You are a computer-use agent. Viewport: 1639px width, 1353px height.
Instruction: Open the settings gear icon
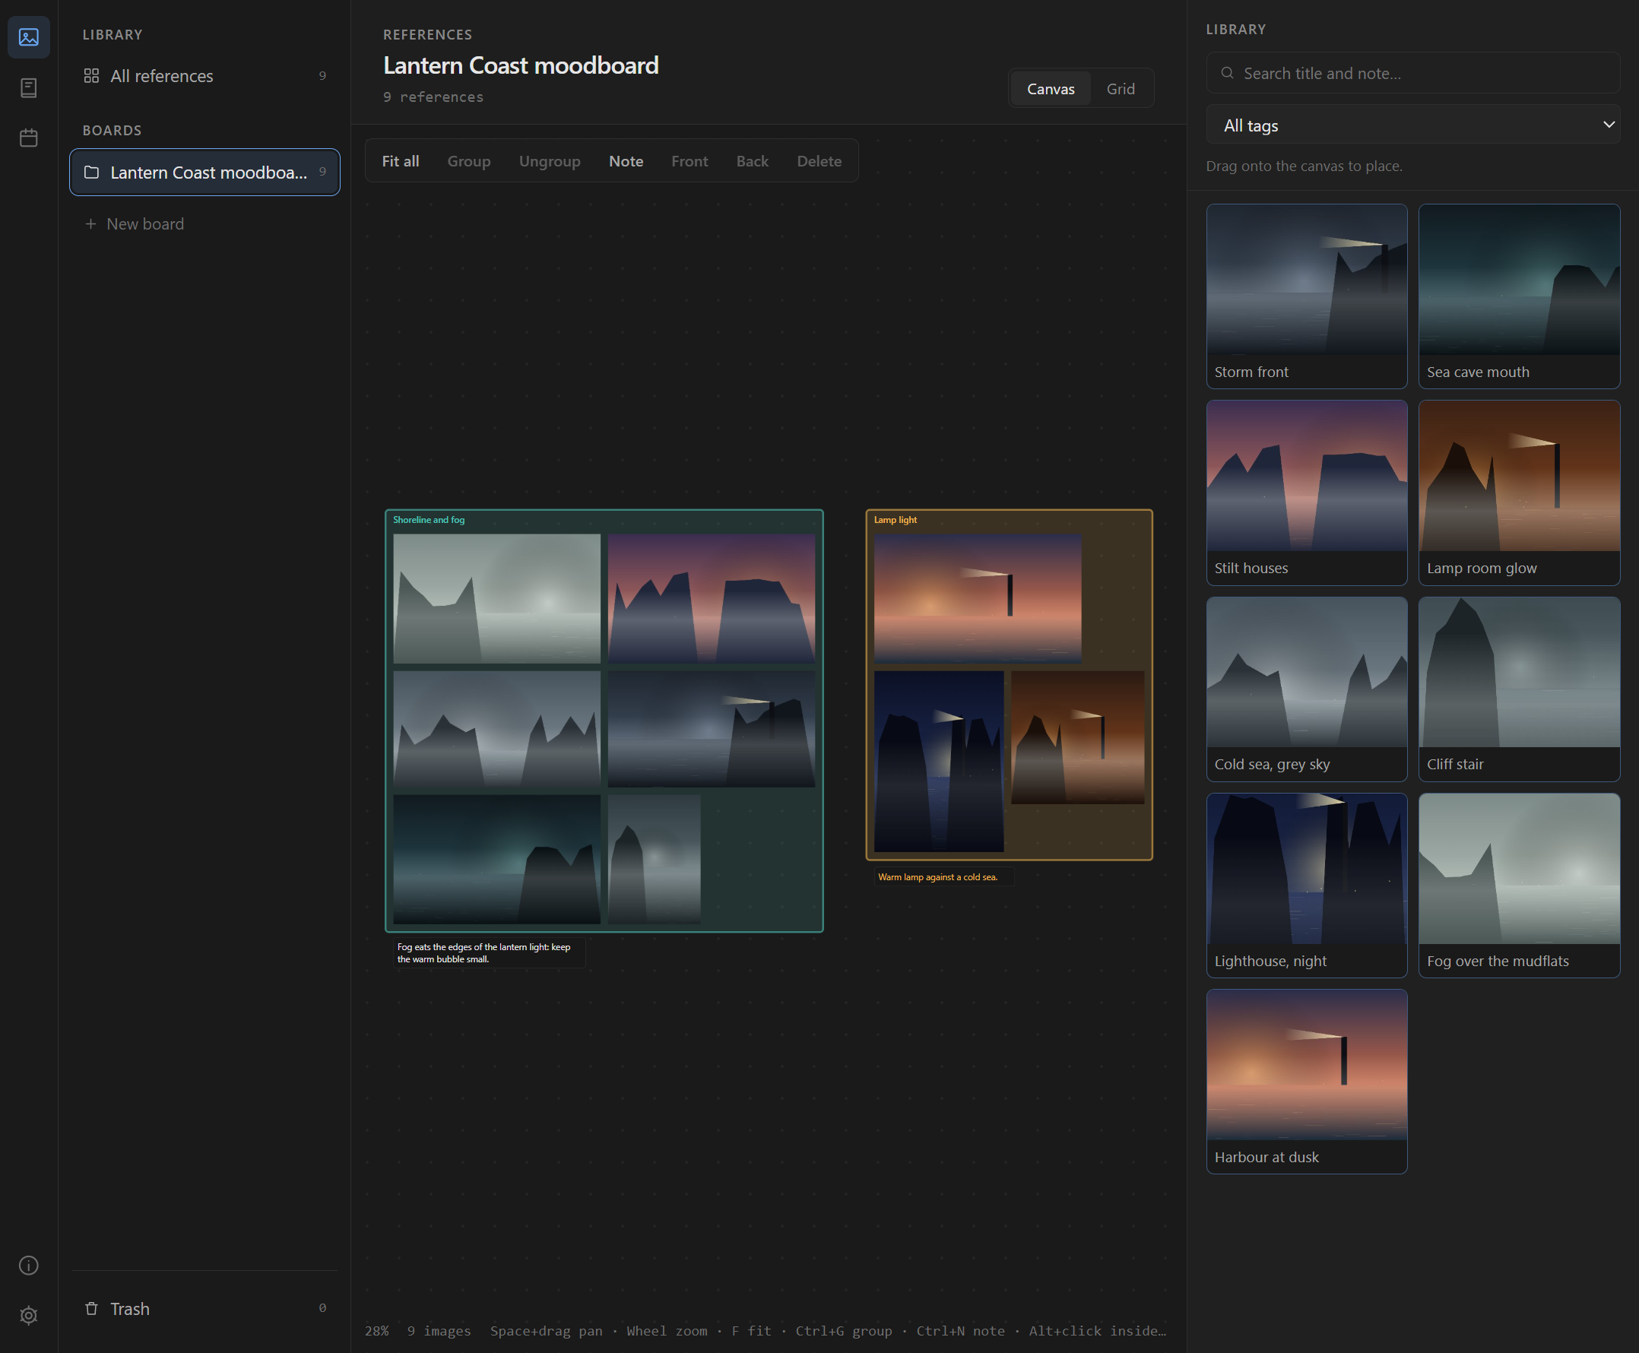[29, 1316]
